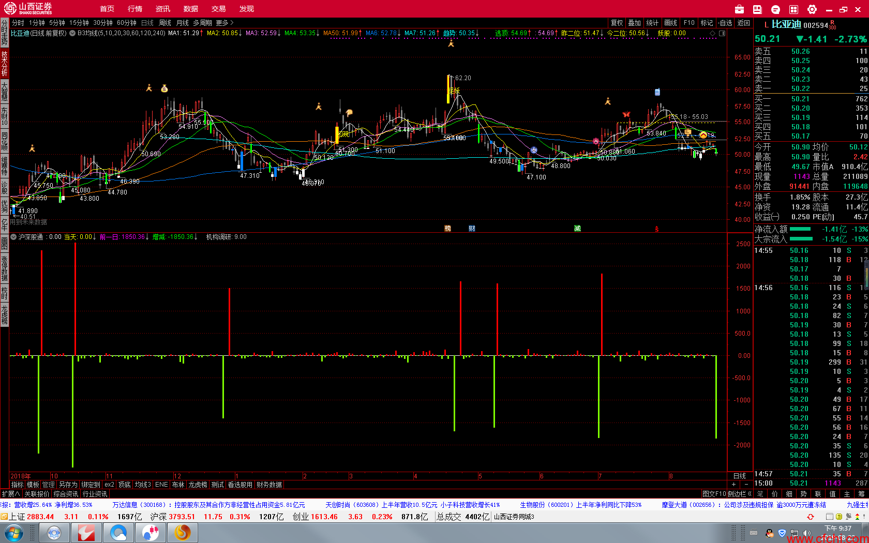
Task: Click the yellow upload badge in status bar
Action: 838,517
